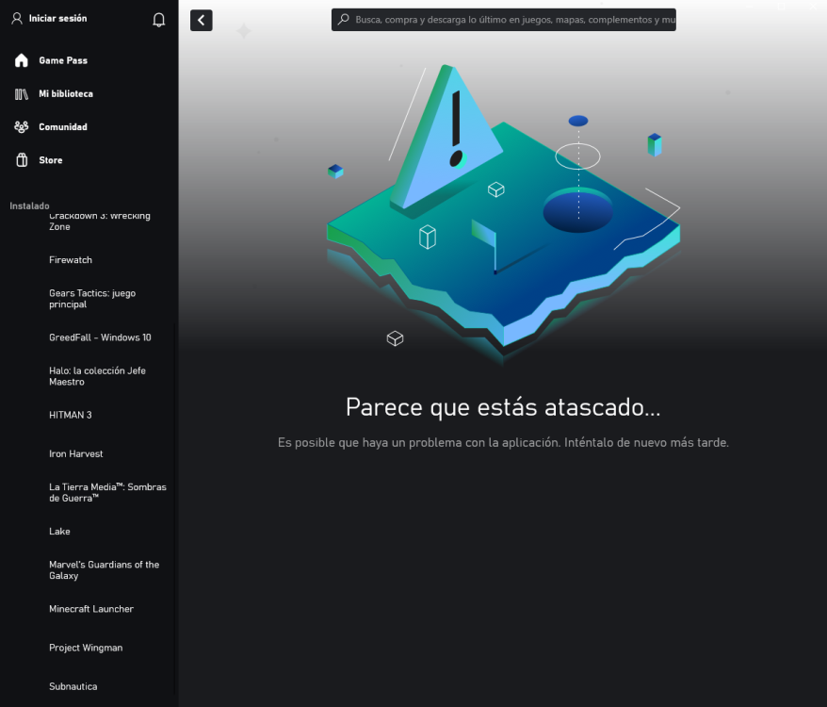Click the magnifier icon in the search bar
This screenshot has height=707, width=827.
click(x=341, y=19)
